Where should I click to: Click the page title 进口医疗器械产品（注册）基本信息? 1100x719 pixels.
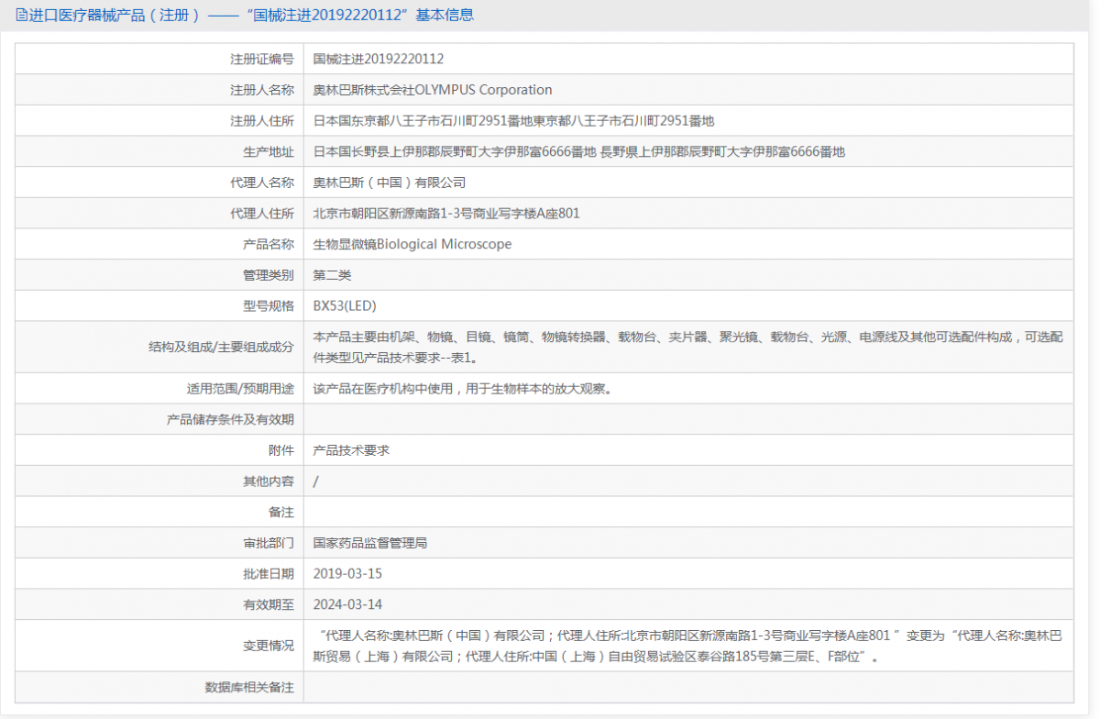coord(251,16)
